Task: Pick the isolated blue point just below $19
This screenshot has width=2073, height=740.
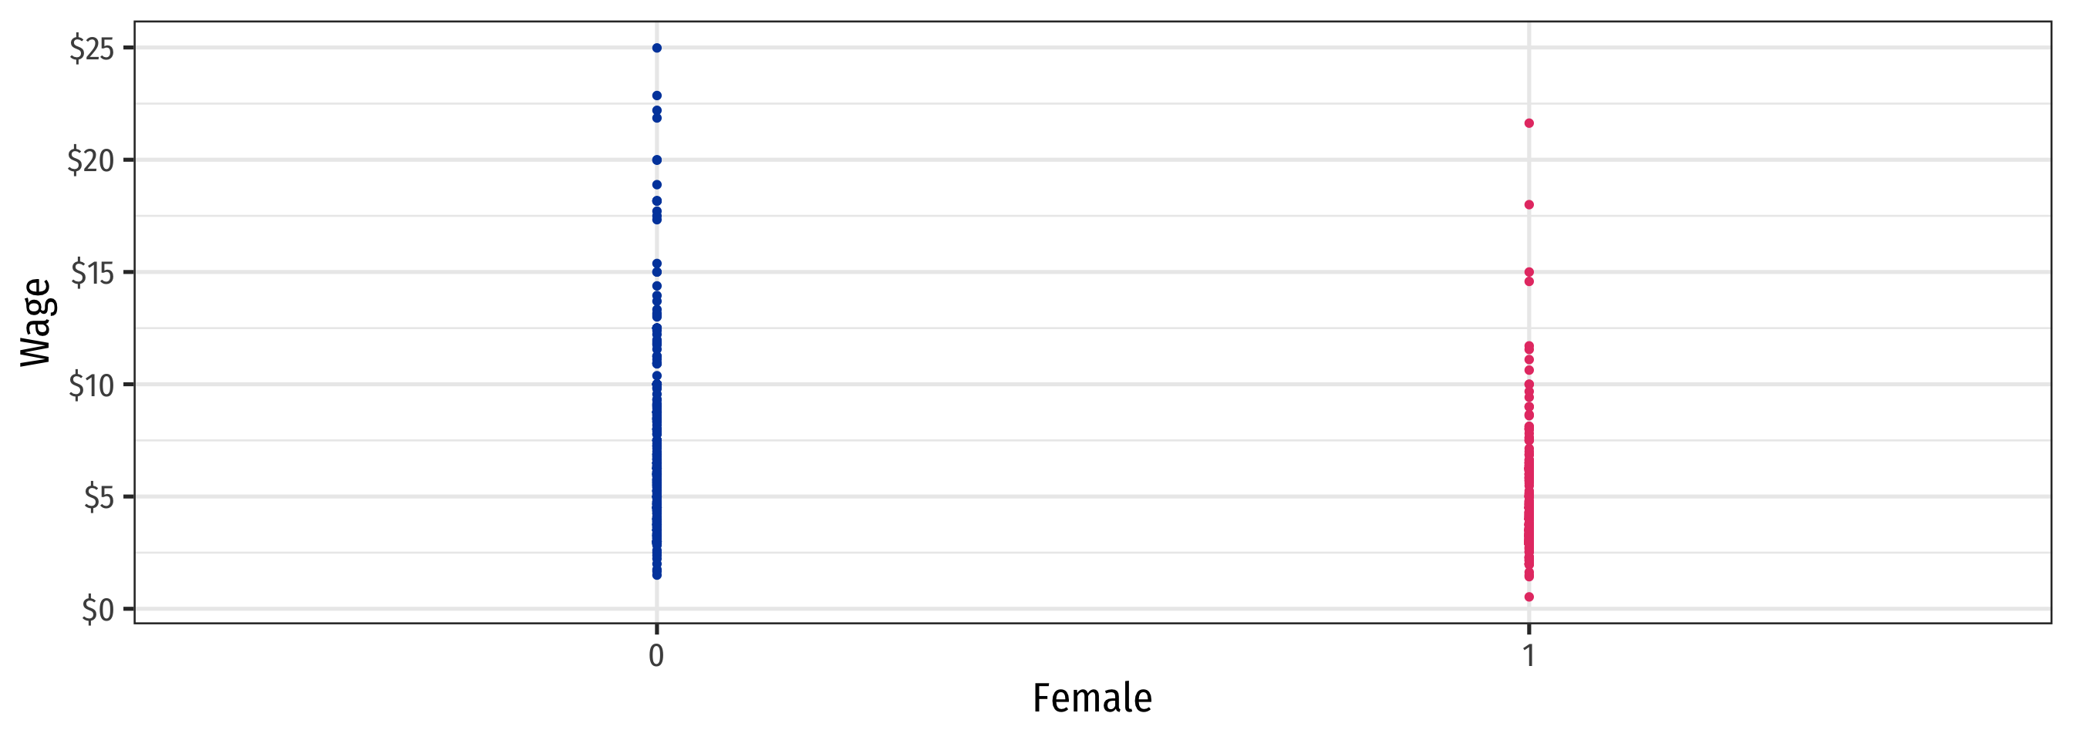Action: coord(656,185)
